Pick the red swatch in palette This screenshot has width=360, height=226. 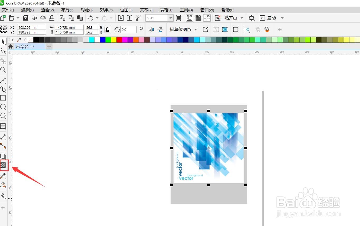coord(119,40)
